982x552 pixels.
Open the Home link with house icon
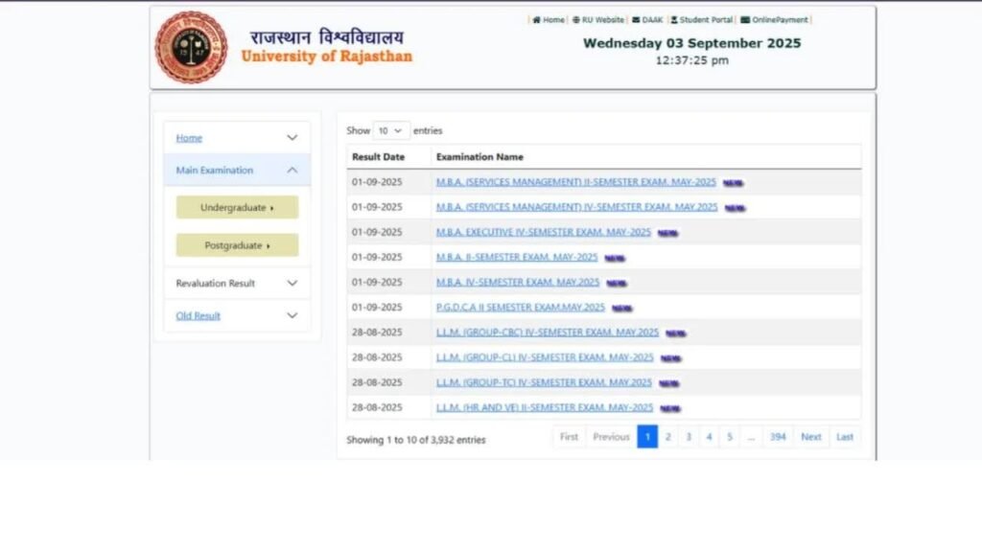[x=549, y=20]
